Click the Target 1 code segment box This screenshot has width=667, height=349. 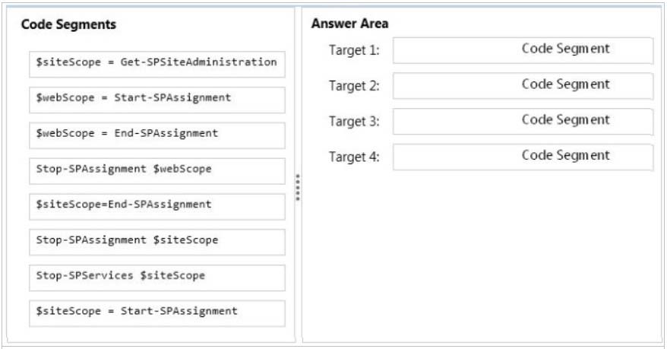(x=523, y=51)
